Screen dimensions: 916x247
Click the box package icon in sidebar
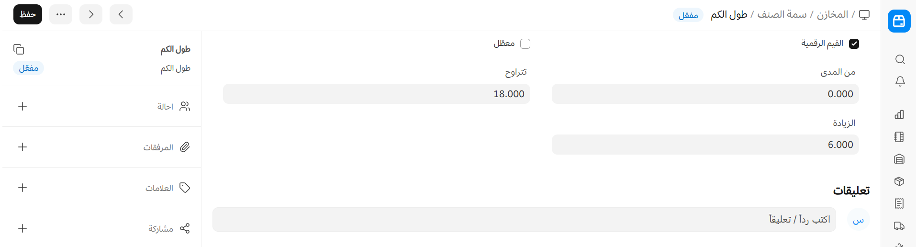click(899, 181)
